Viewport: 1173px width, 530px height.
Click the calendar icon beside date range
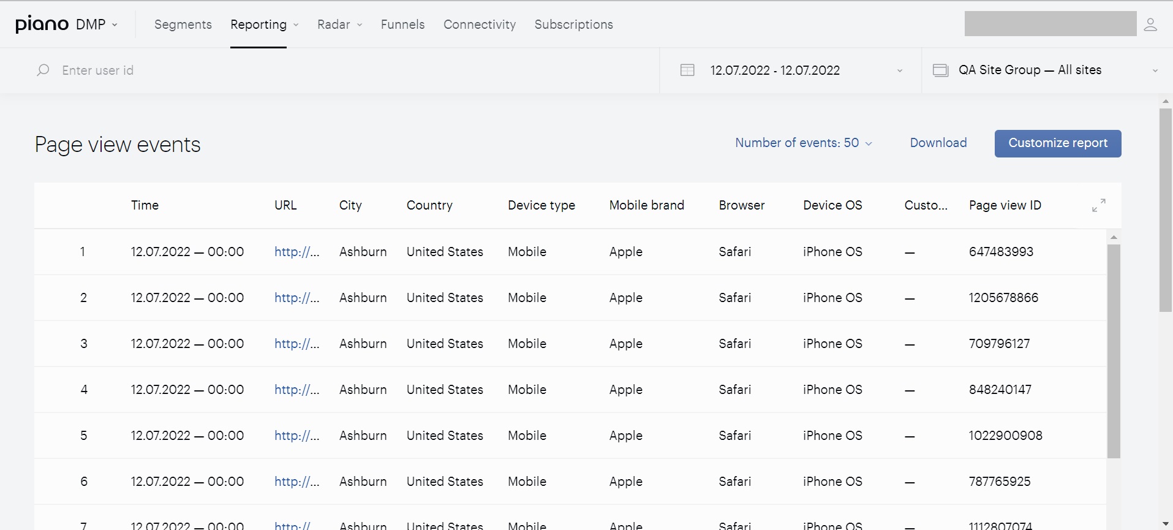point(687,70)
